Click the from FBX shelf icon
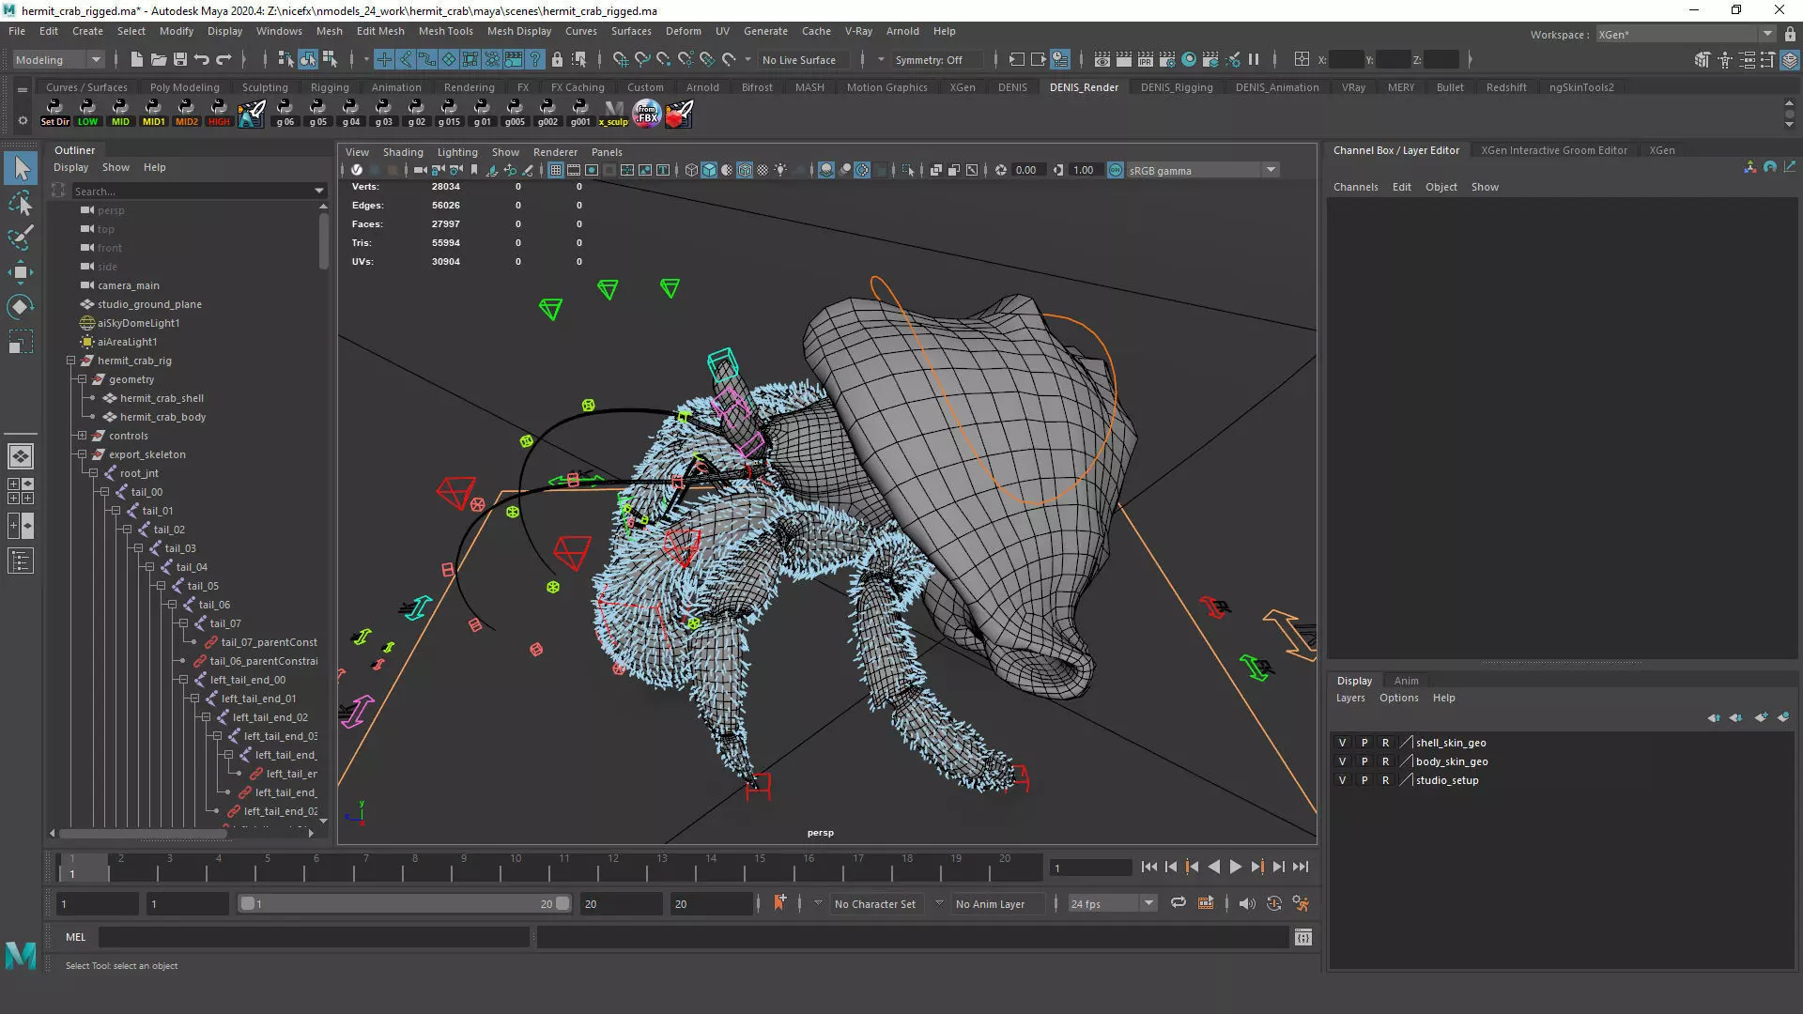 point(647,114)
